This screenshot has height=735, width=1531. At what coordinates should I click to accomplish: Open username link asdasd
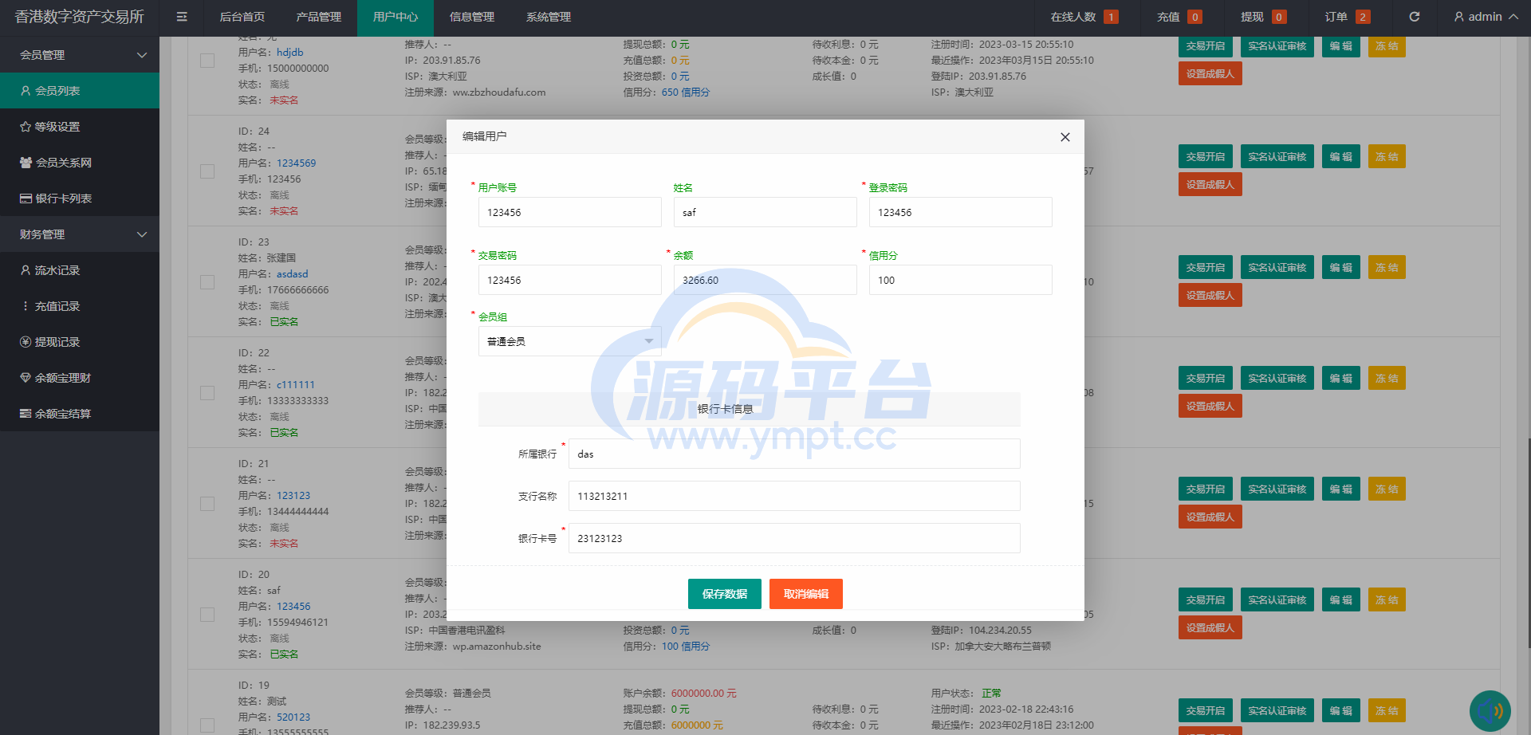293,274
